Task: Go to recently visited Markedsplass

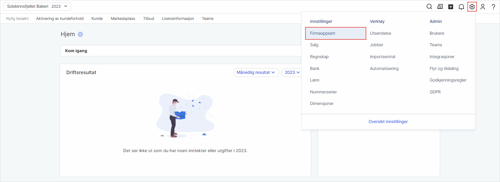Action: pos(123,19)
